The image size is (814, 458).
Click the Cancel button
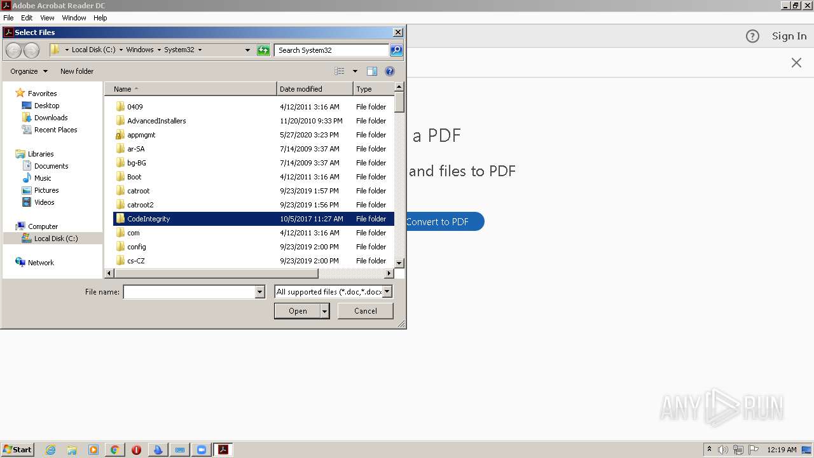point(366,311)
